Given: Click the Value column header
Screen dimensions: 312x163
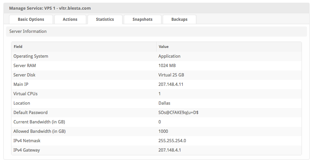Looking at the screenshot, I should tap(163, 47).
